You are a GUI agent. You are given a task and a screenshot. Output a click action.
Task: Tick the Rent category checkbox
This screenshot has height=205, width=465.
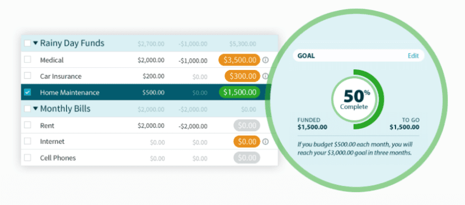click(x=27, y=125)
